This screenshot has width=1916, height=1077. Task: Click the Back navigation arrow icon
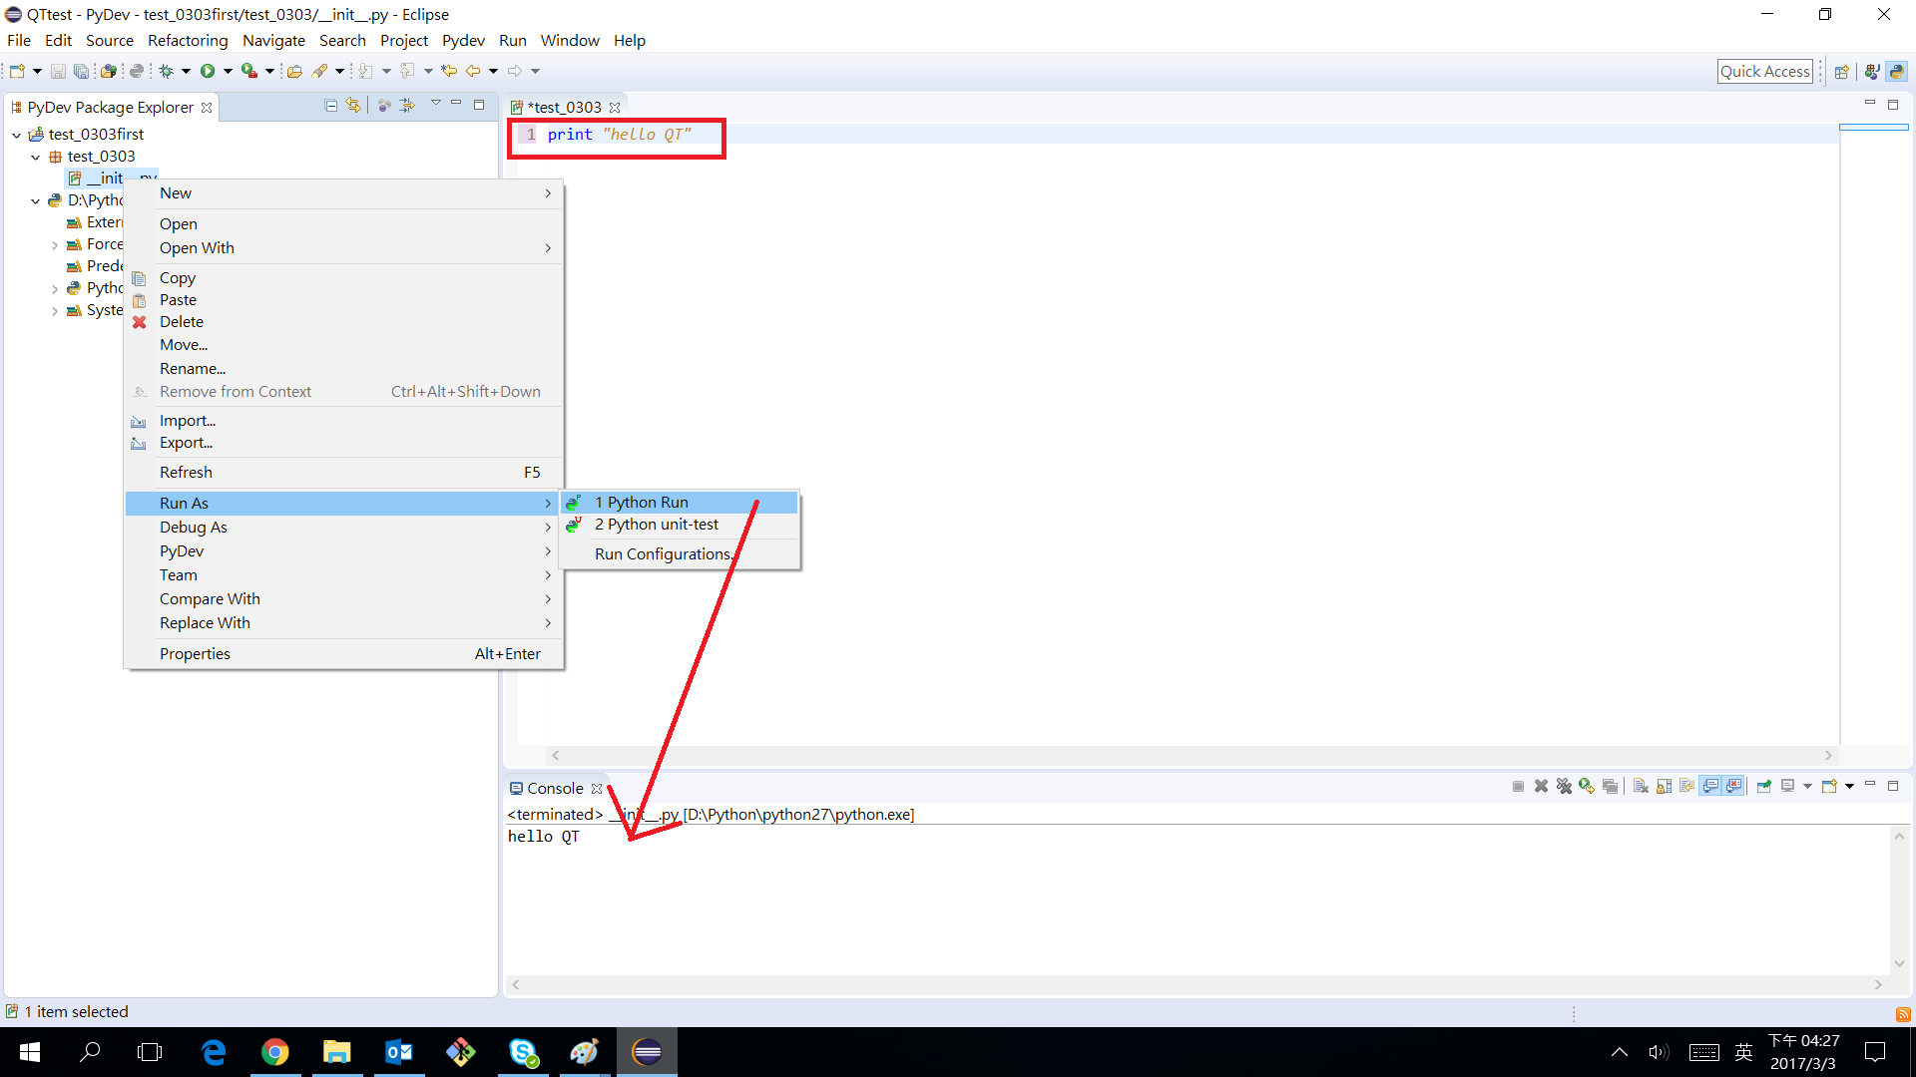point(473,71)
